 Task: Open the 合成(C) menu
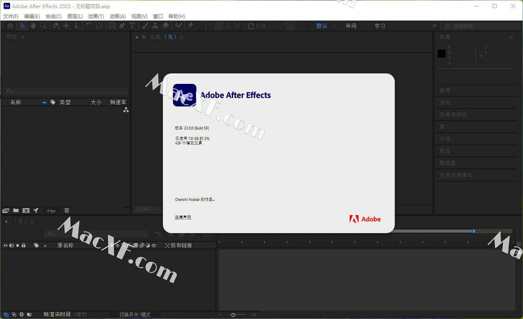click(x=54, y=17)
